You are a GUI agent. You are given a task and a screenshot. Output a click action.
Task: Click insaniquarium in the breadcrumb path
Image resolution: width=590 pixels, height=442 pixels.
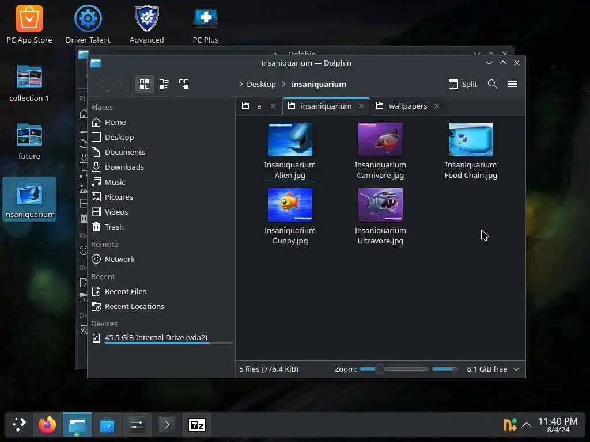coord(319,84)
